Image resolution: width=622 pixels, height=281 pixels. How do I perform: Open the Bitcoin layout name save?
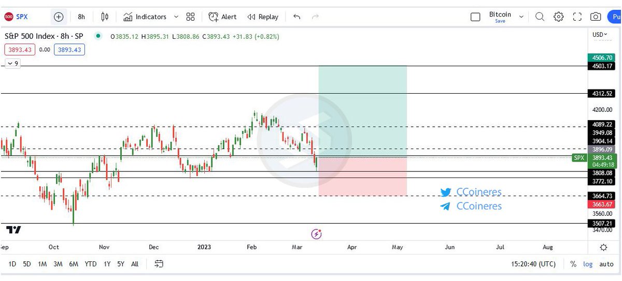coord(500,17)
